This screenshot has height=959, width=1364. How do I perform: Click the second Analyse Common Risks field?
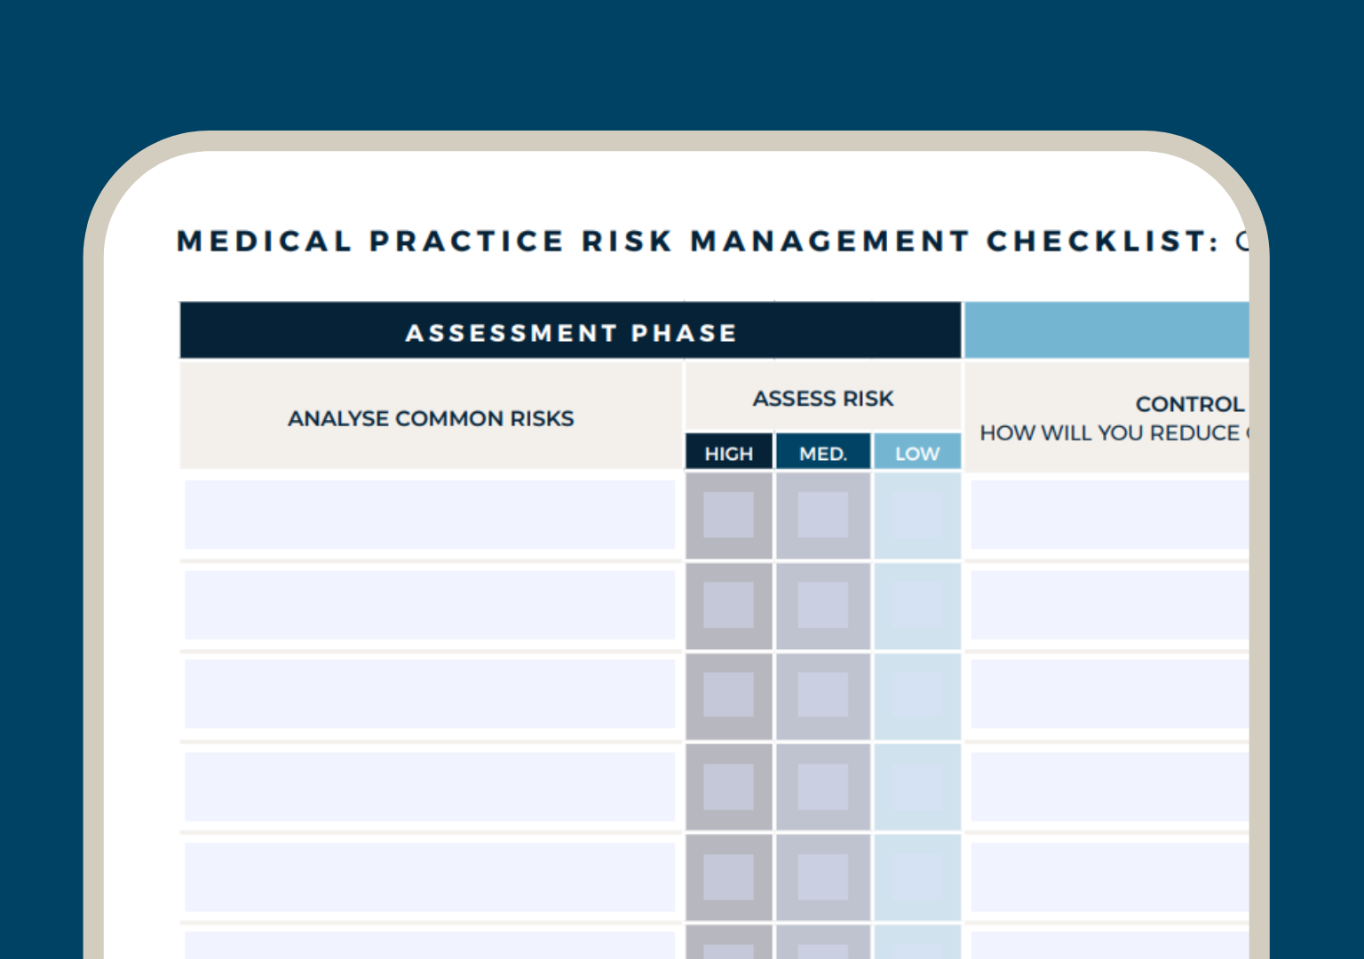430,606
